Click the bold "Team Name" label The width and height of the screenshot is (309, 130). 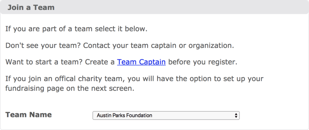coord(29,115)
